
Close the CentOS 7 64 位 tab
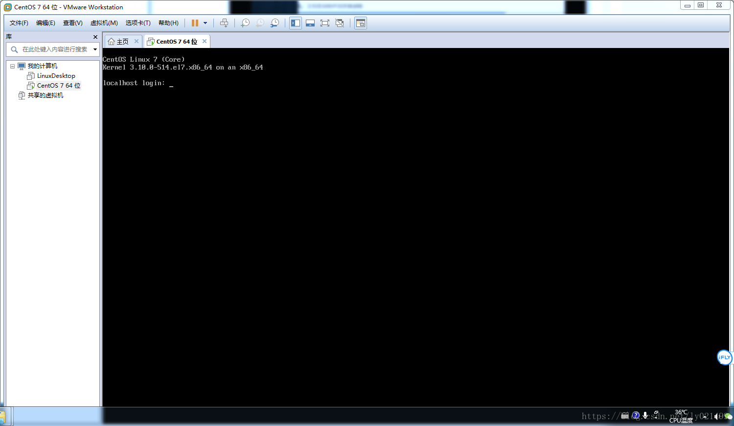pyautogui.click(x=205, y=42)
